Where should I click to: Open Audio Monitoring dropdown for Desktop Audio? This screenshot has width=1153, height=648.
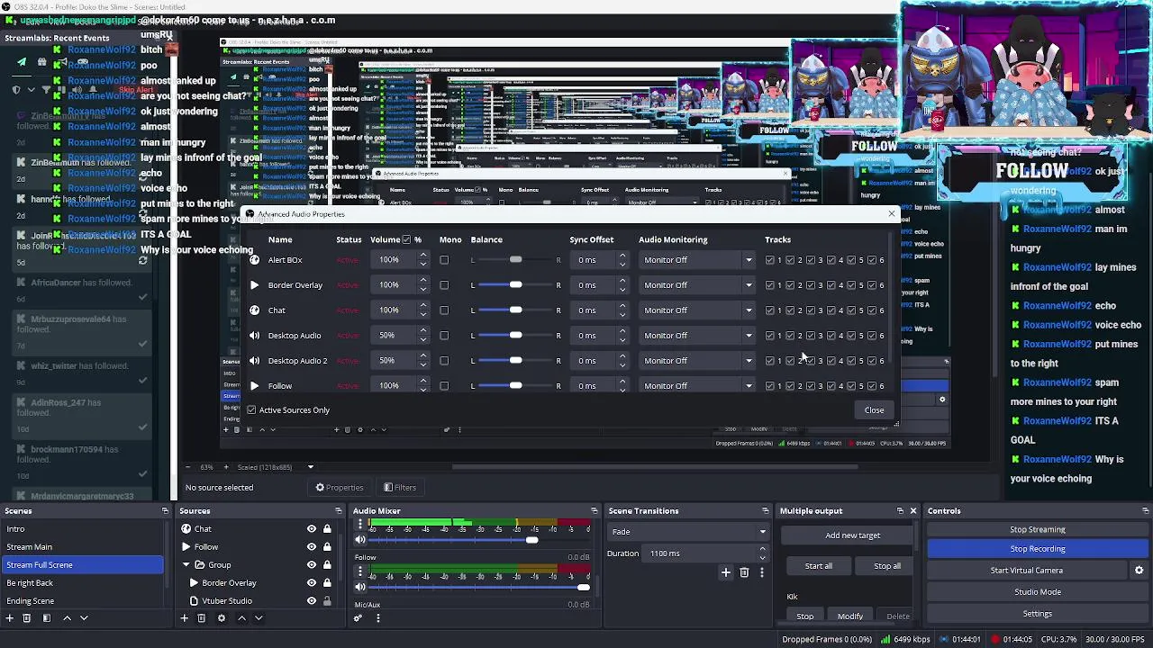697,336
